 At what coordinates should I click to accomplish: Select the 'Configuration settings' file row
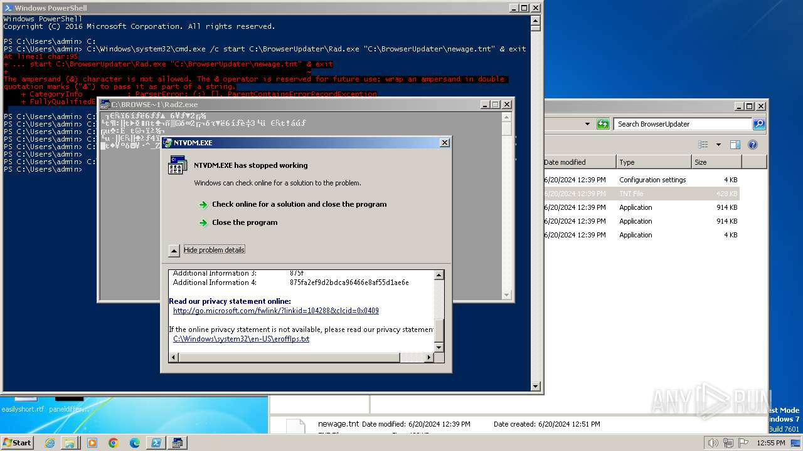(x=641, y=180)
